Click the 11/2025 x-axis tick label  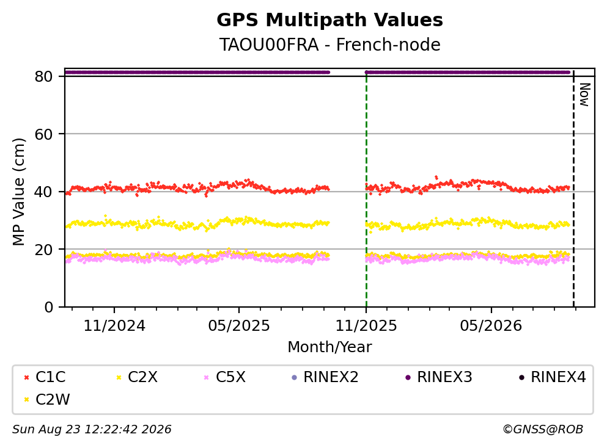click(366, 326)
